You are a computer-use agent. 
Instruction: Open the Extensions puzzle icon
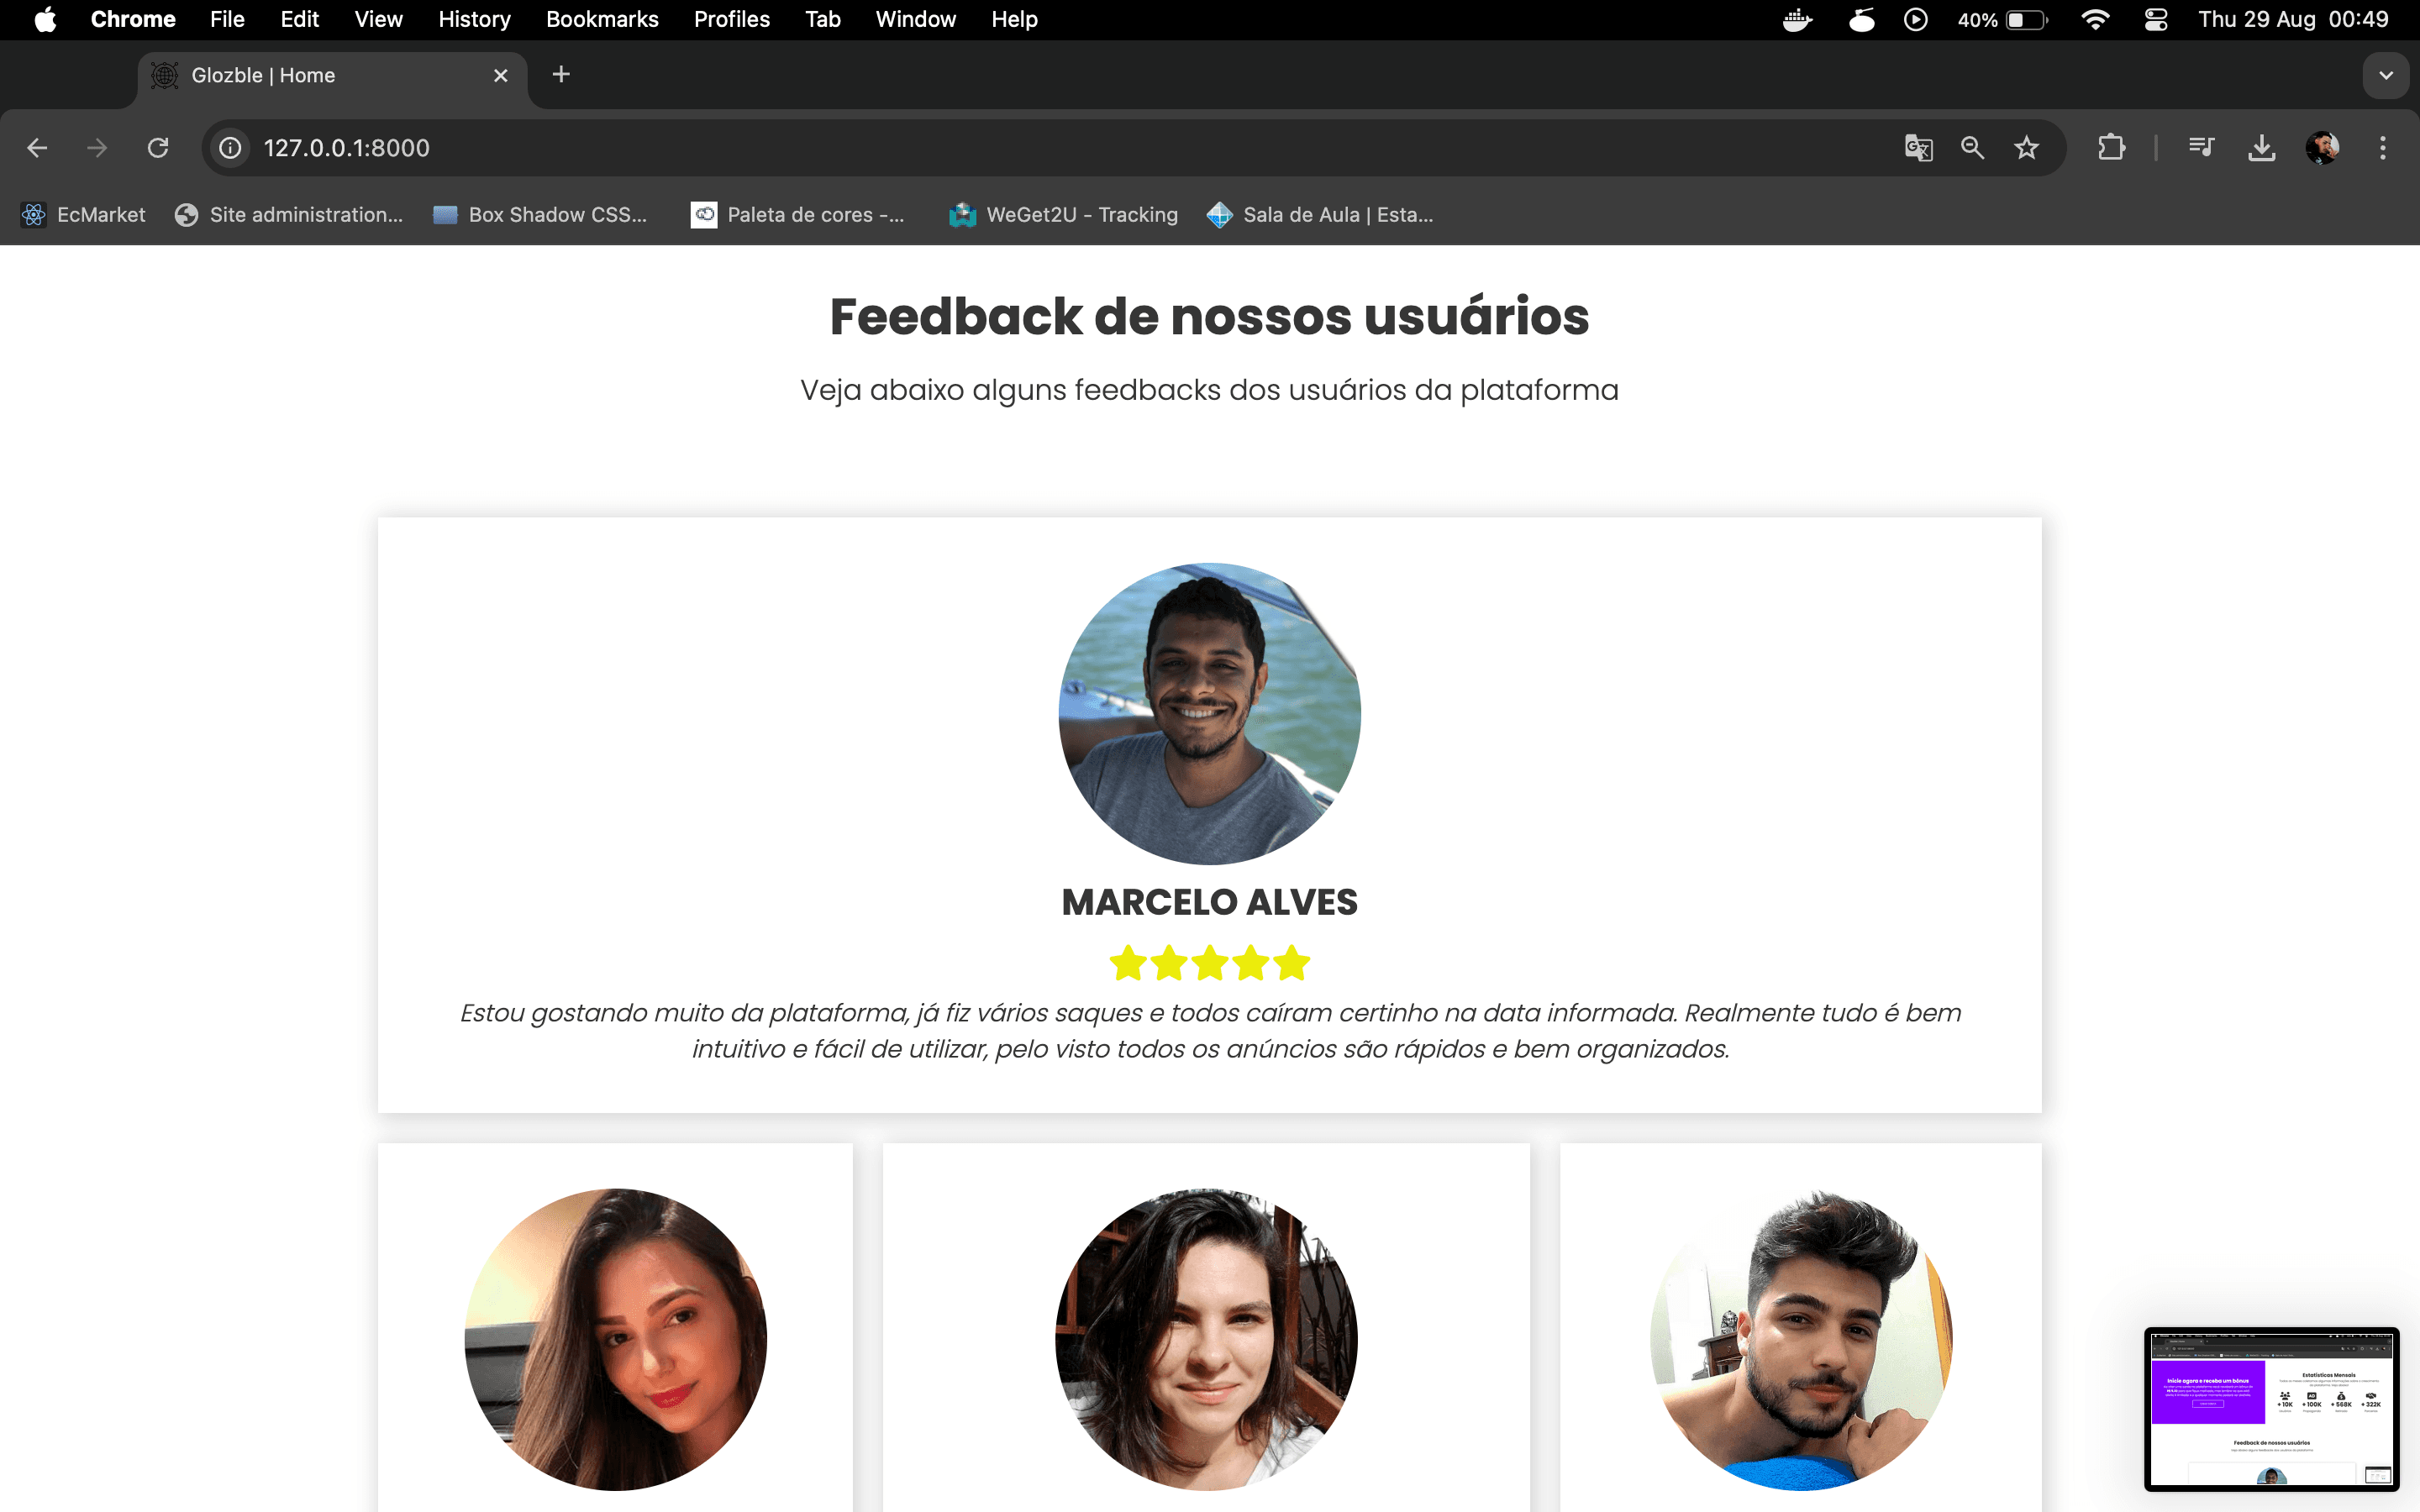2111,148
